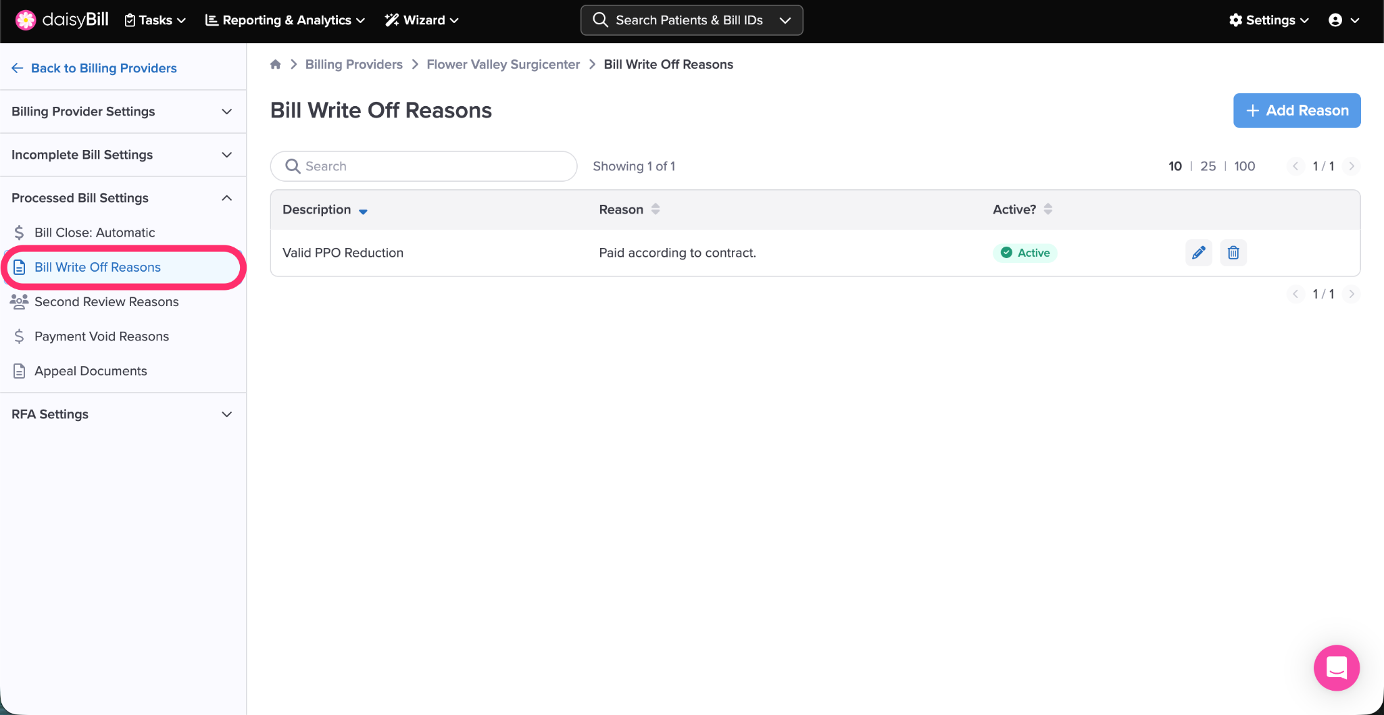Image resolution: width=1384 pixels, height=715 pixels.
Task: Open the Reporting & Analytics menu
Action: click(285, 20)
